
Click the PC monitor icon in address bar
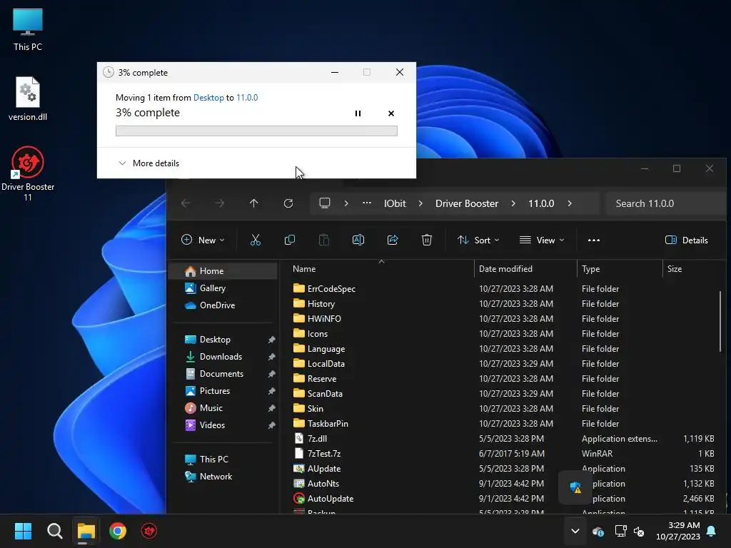pos(325,203)
